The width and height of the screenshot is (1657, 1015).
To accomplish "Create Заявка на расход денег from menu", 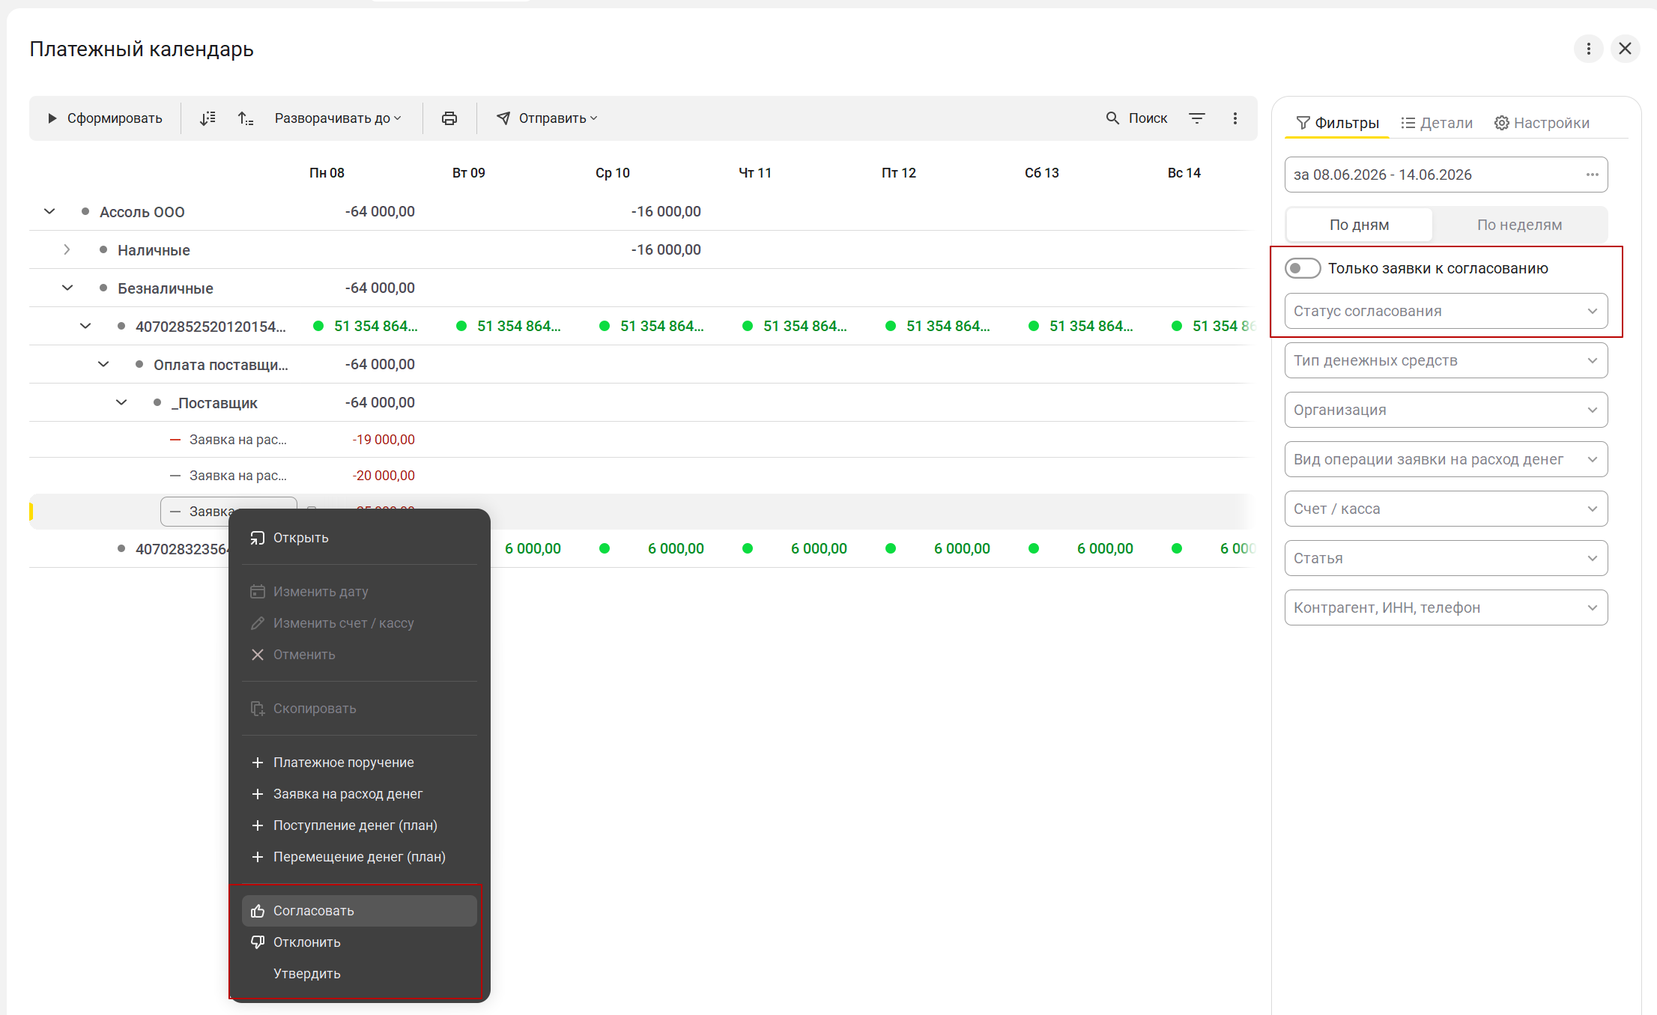I will pyautogui.click(x=360, y=794).
